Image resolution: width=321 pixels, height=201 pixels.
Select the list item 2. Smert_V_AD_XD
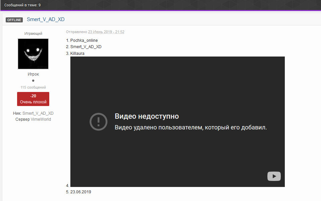84,47
